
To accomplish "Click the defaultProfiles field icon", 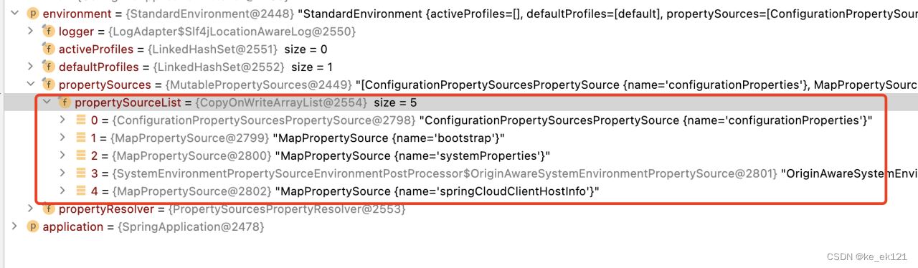I will pyautogui.click(x=48, y=67).
